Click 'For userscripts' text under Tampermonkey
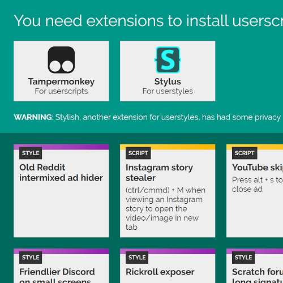This screenshot has width=283, height=283. 61,91
